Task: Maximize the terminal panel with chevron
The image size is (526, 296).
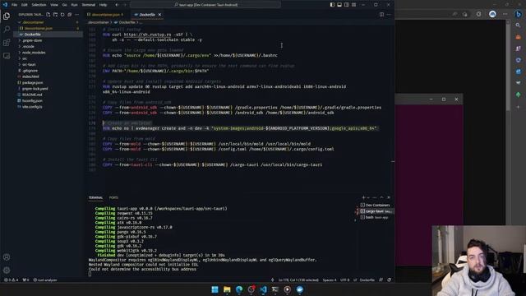Action: [381, 197]
